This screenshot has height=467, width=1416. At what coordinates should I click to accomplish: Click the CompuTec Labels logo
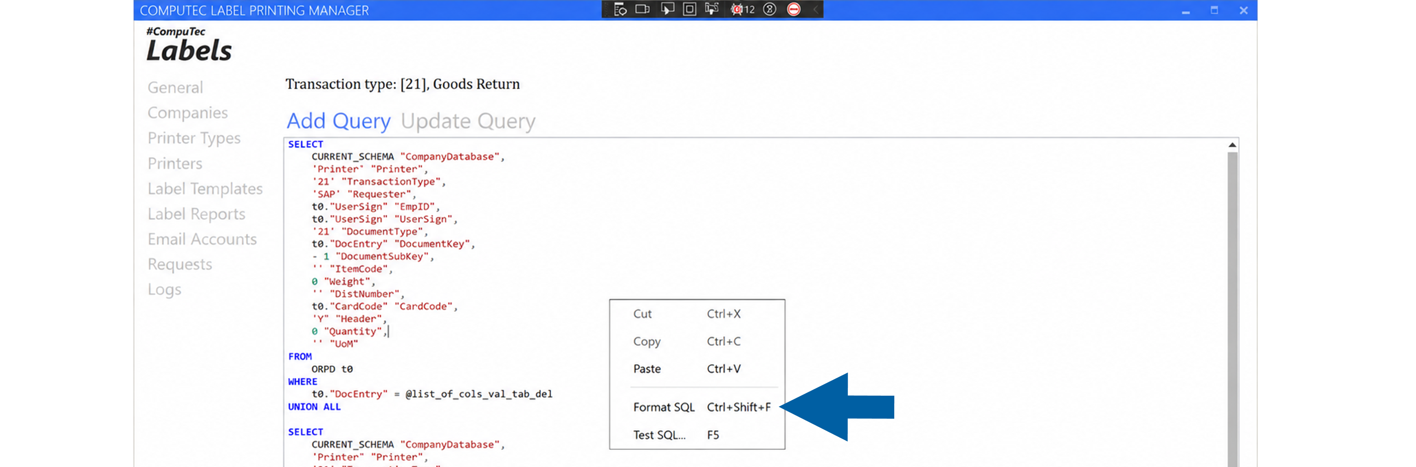click(189, 44)
